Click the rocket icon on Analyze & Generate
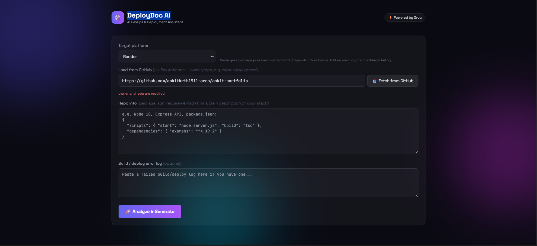537x246 pixels. (x=128, y=212)
